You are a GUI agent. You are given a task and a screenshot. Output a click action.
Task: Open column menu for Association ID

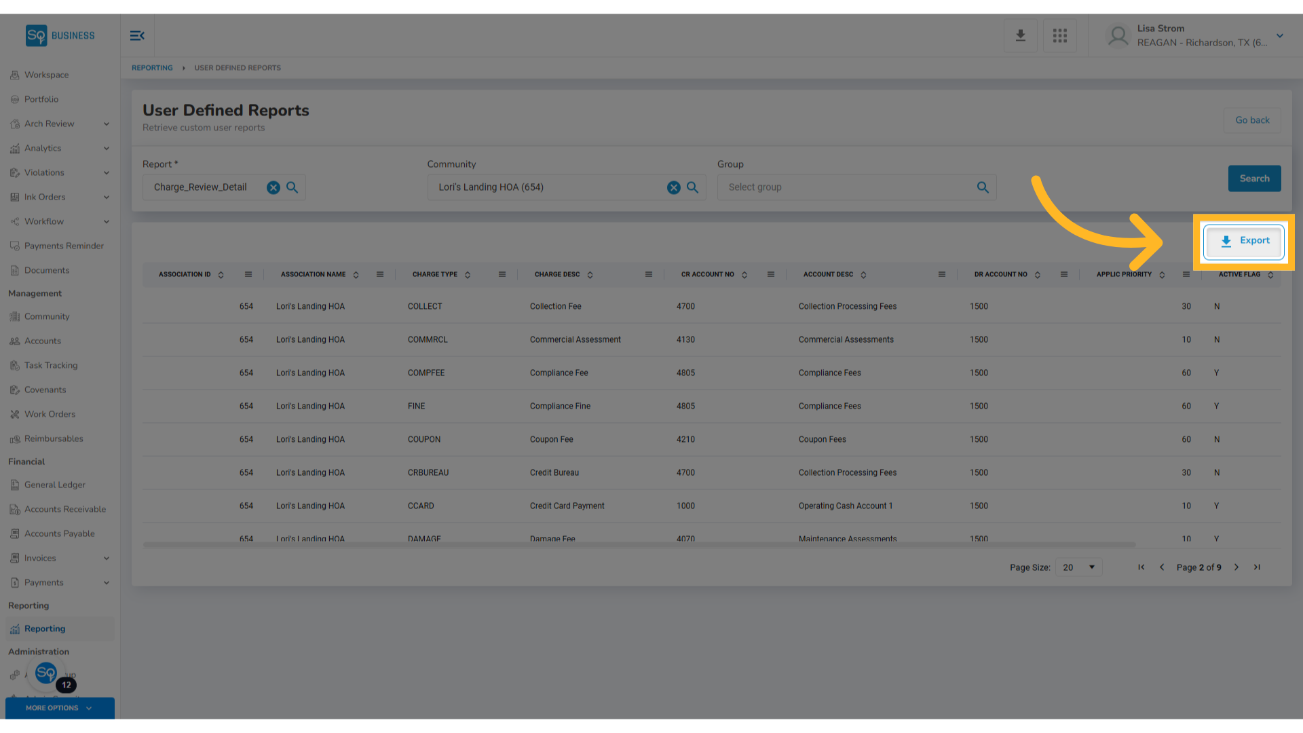248,275
